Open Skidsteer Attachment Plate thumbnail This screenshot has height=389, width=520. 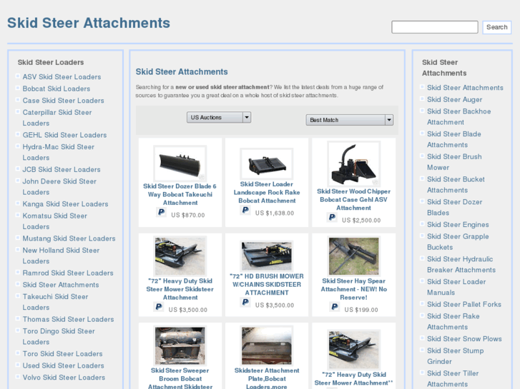267,345
